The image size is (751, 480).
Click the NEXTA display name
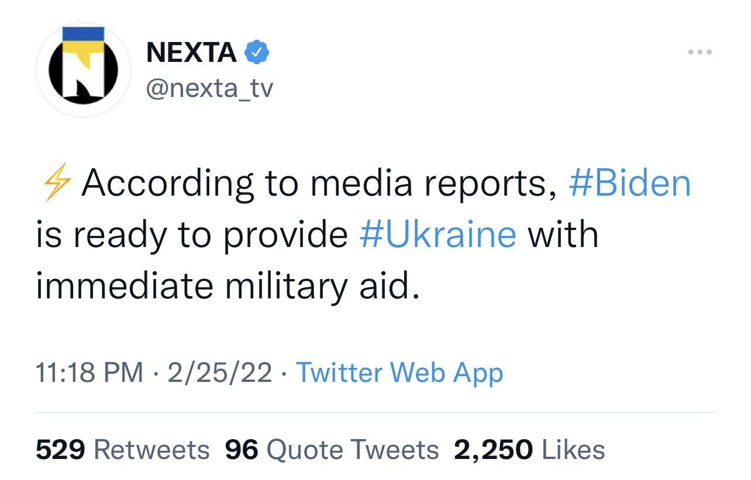pyautogui.click(x=191, y=53)
